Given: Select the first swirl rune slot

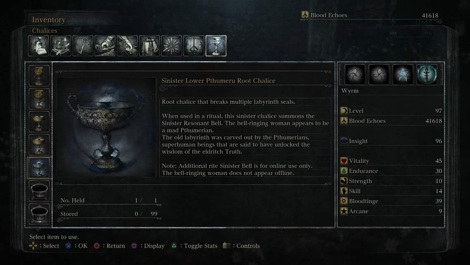Looking at the screenshot, I should (355, 74).
